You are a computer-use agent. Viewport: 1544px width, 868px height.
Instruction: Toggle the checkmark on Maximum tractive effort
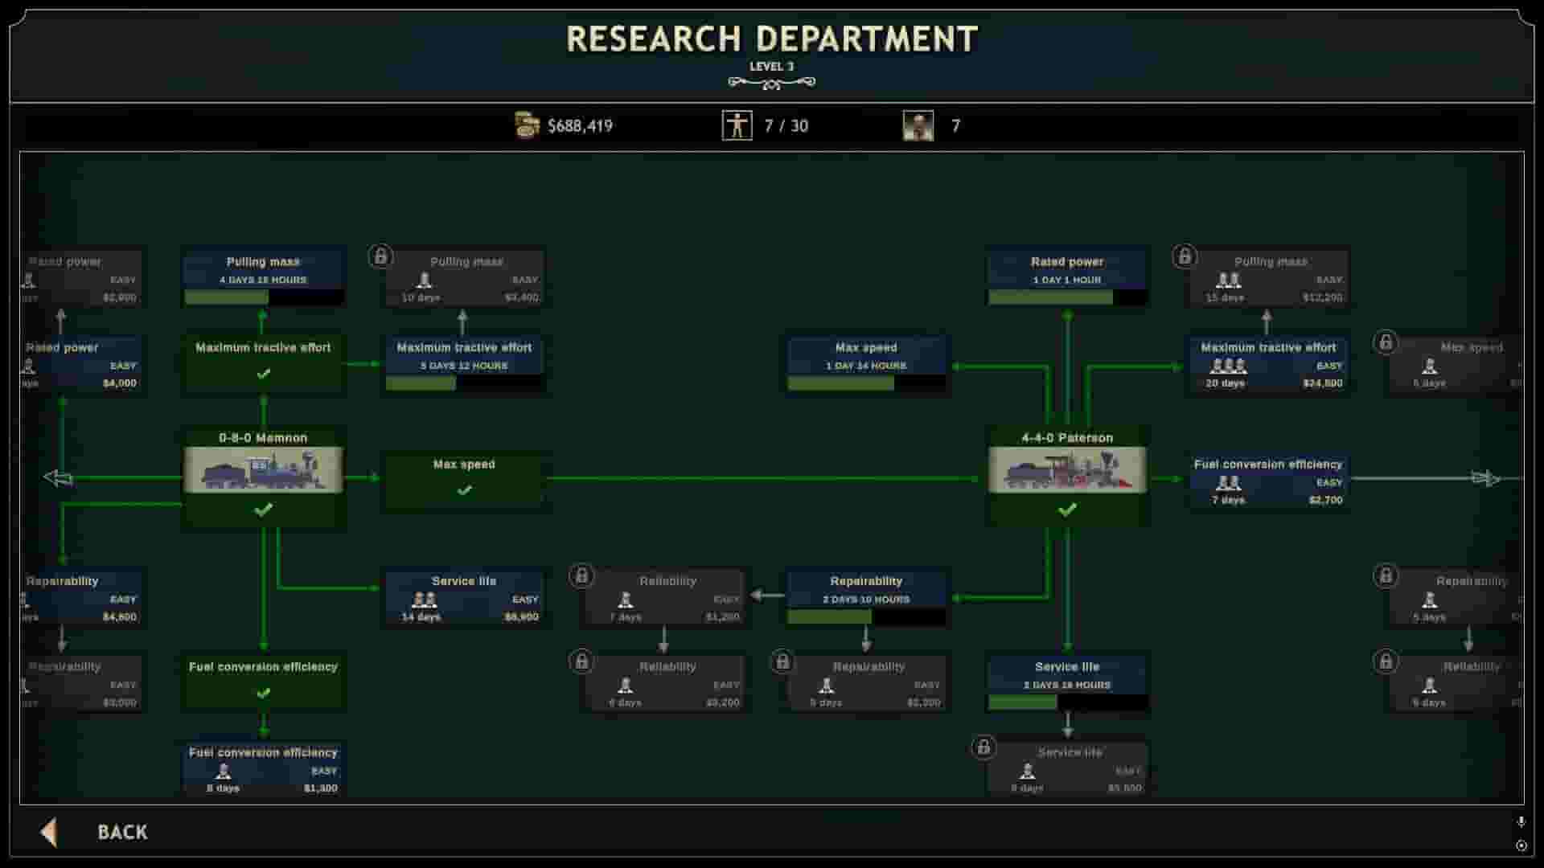pyautogui.click(x=263, y=372)
